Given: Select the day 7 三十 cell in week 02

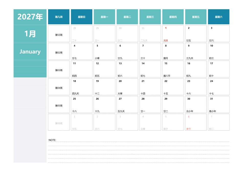Looking at the screenshot, I should 150,51.
